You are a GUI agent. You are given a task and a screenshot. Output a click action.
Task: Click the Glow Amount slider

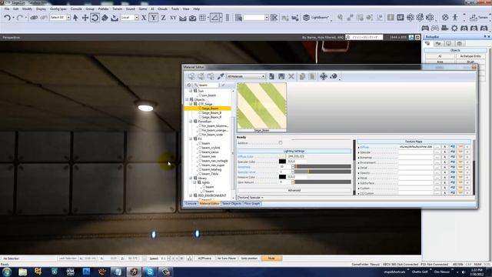[322, 182]
